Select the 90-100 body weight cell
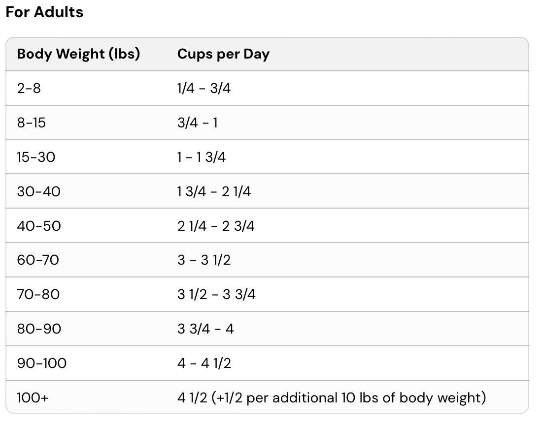This screenshot has height=428, width=543. 42,363
